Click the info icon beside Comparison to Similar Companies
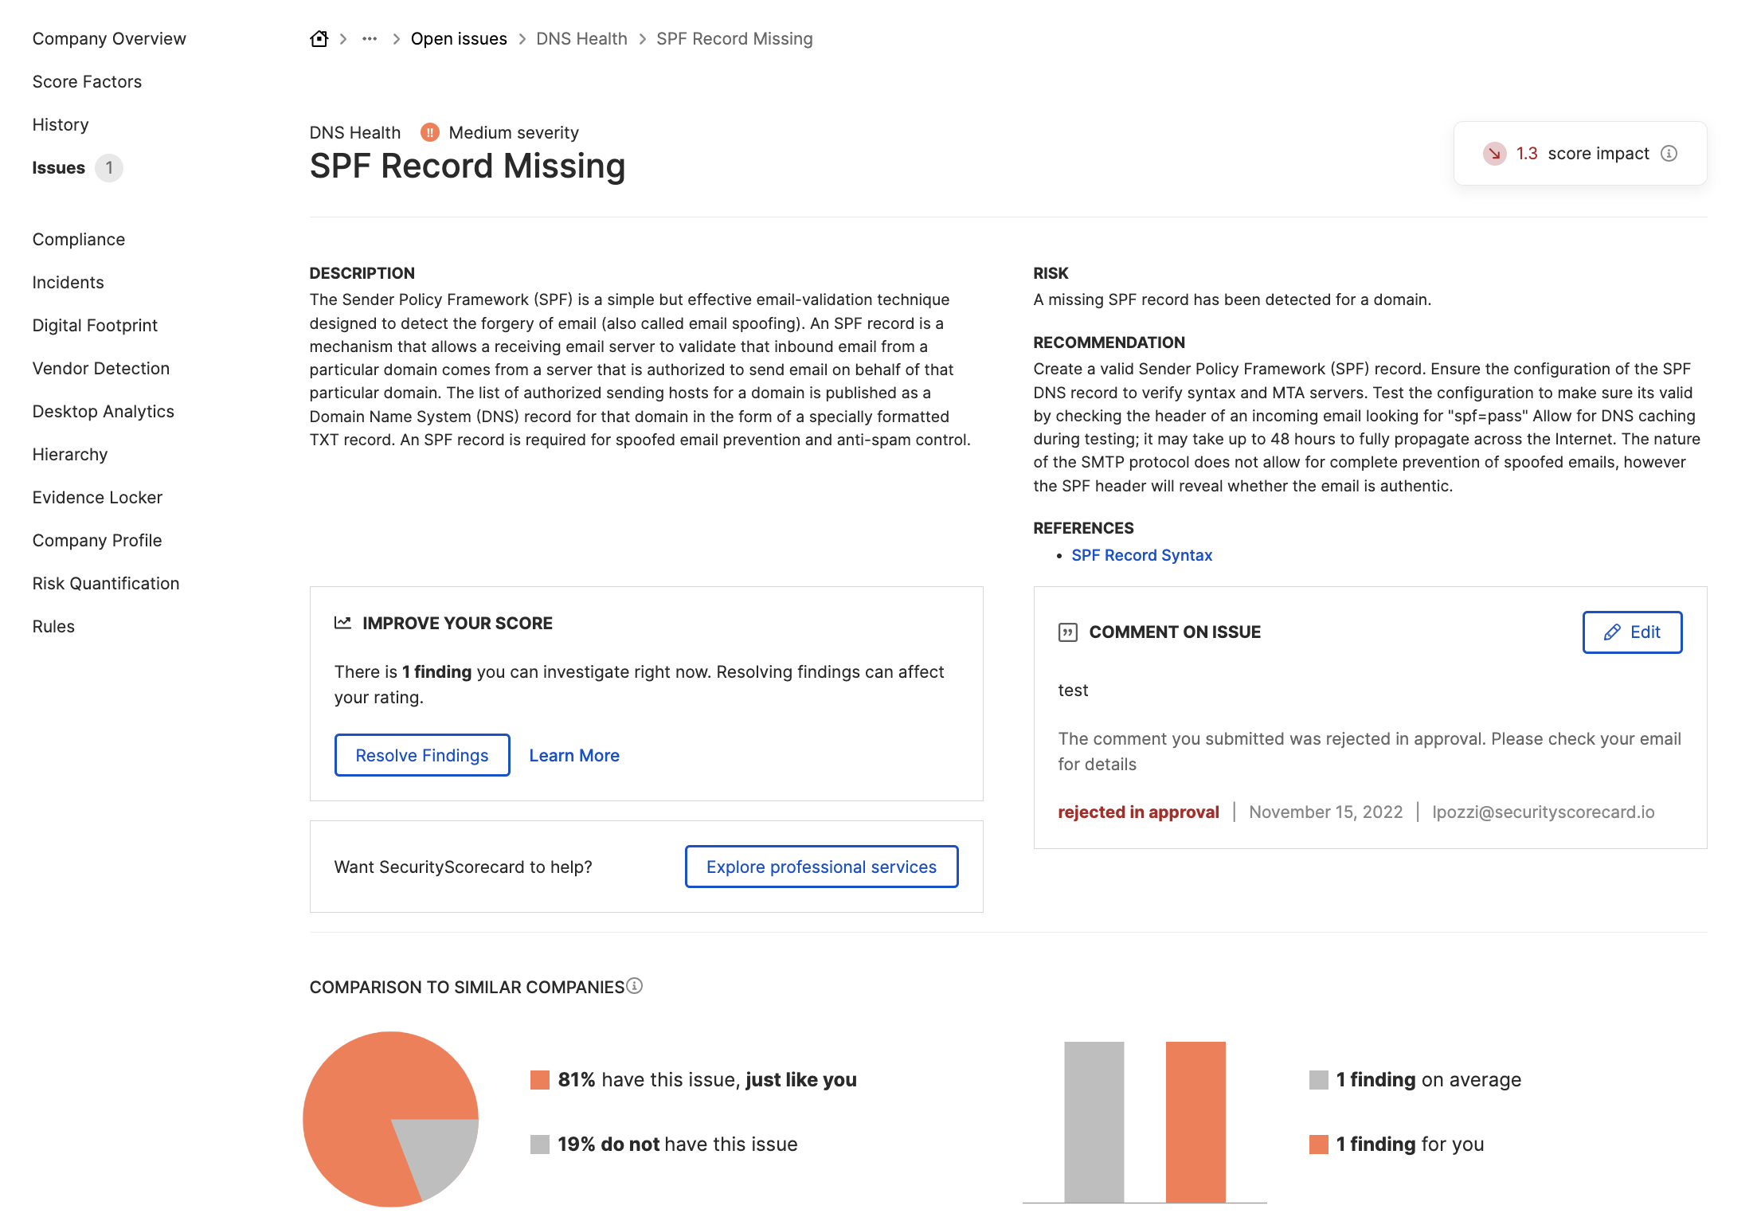Viewport: 1757px width, 1217px height. [x=633, y=986]
